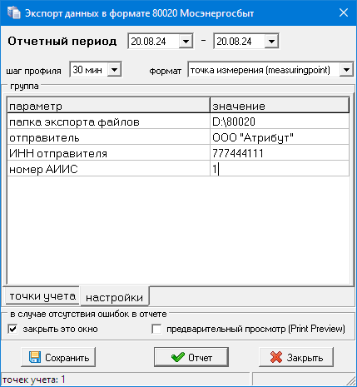Expand the 'шаг профиля' 30 мин dropdown
This screenshot has height=387, width=357.
114,70
